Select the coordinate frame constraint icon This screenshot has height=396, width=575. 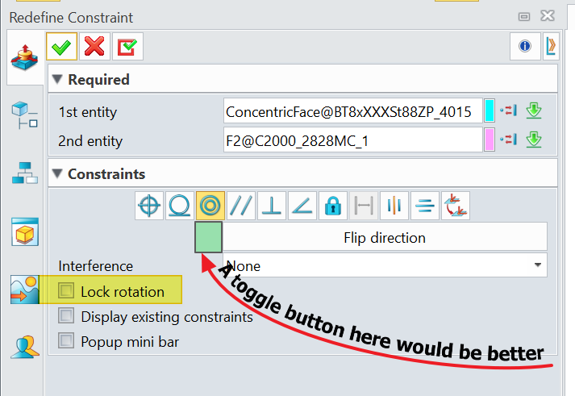(456, 206)
